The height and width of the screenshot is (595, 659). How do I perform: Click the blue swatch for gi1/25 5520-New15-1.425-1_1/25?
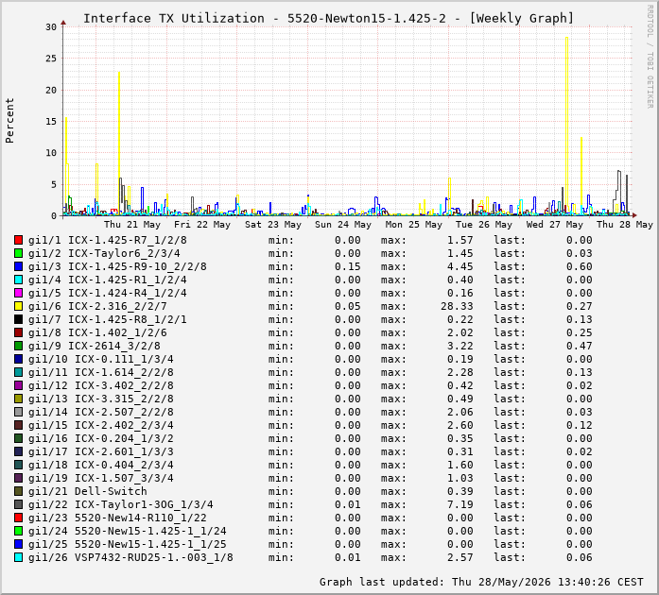tap(18, 544)
